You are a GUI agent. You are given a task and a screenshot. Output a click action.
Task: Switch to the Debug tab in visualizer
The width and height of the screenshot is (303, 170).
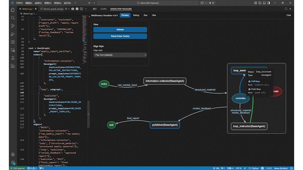pyautogui.click(x=136, y=15)
